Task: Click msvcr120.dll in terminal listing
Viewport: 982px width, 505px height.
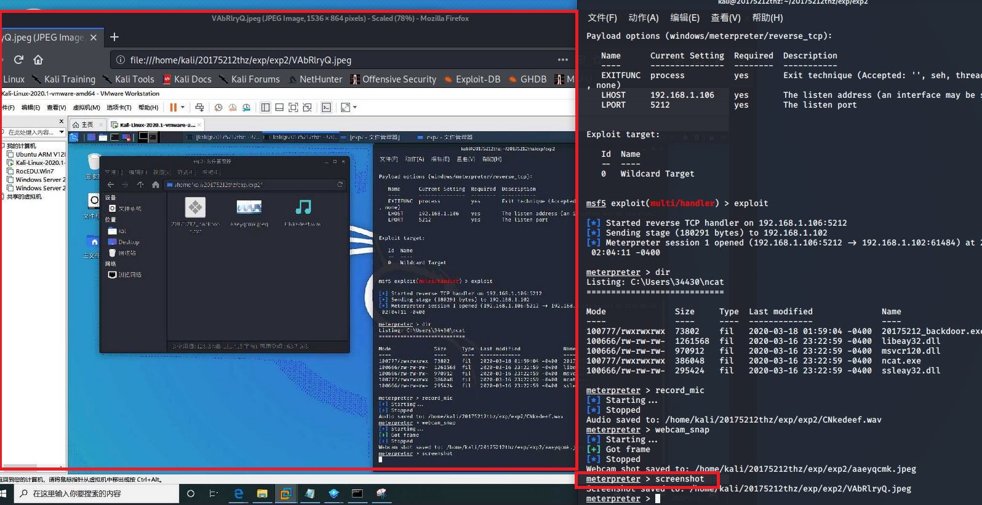Action: (x=911, y=351)
